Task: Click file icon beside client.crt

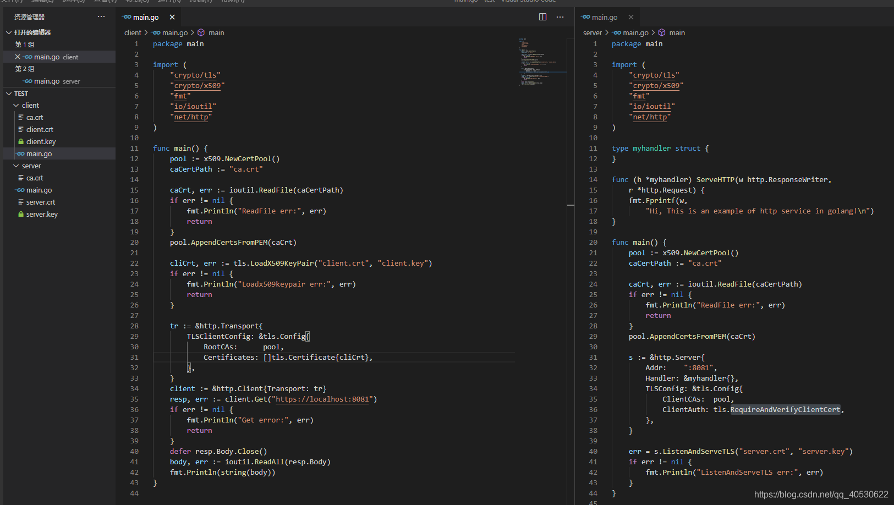Action: pos(21,129)
